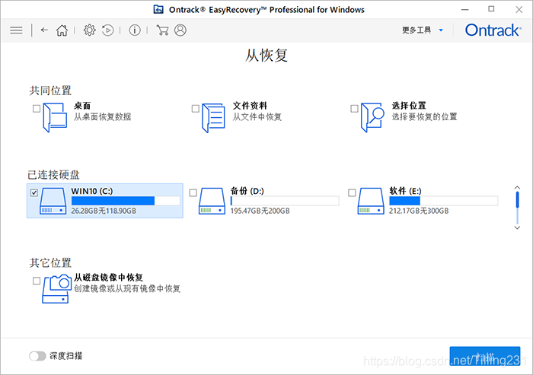The width and height of the screenshot is (533, 375).
Task: Click the blue 扫描 scan button
Action: [x=485, y=356]
